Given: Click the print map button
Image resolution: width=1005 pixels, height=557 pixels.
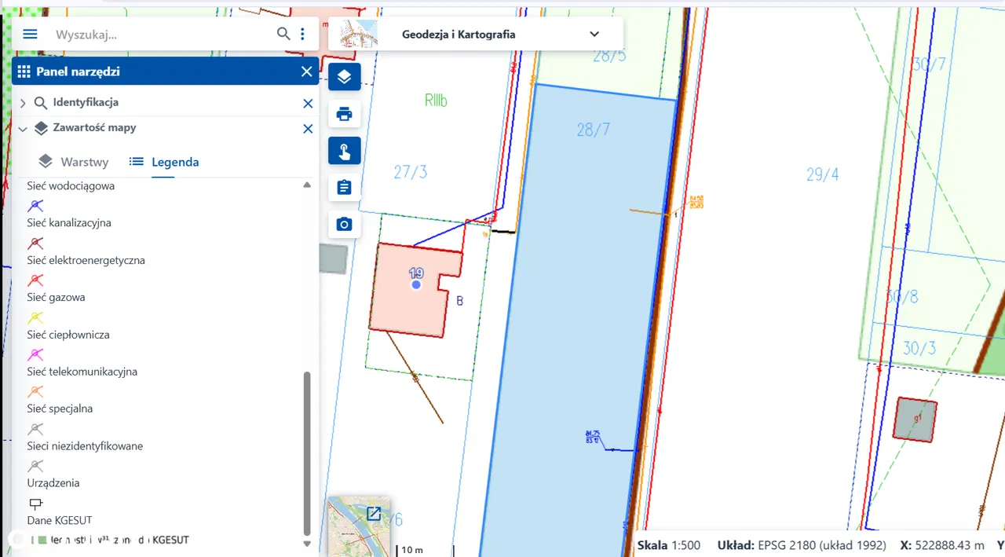Looking at the screenshot, I should click(344, 114).
